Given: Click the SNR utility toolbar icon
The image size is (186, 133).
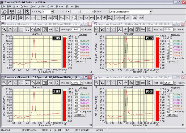Looking at the screenshot, I should point(122,18).
